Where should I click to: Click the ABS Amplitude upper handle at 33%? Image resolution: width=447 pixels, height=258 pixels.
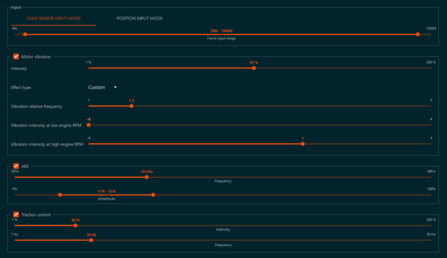point(153,195)
